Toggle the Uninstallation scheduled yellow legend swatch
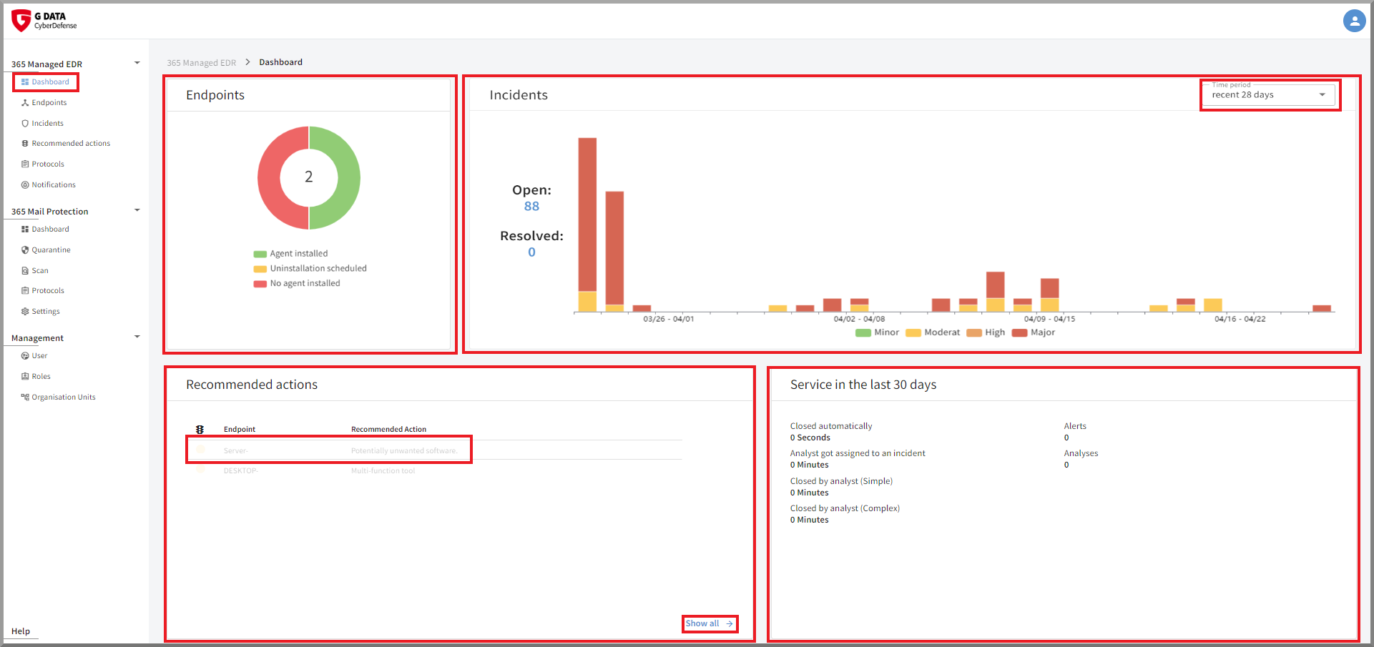The width and height of the screenshot is (1374, 647). click(260, 269)
